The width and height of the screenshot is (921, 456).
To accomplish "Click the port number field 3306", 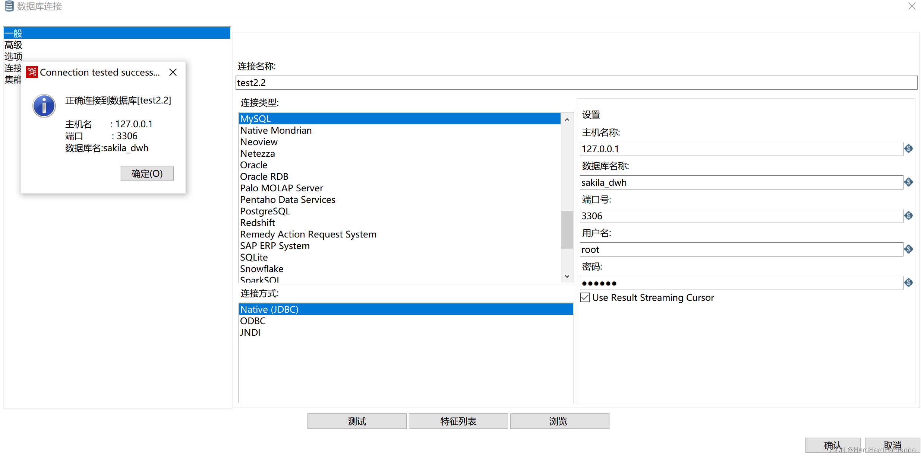I will 741,216.
